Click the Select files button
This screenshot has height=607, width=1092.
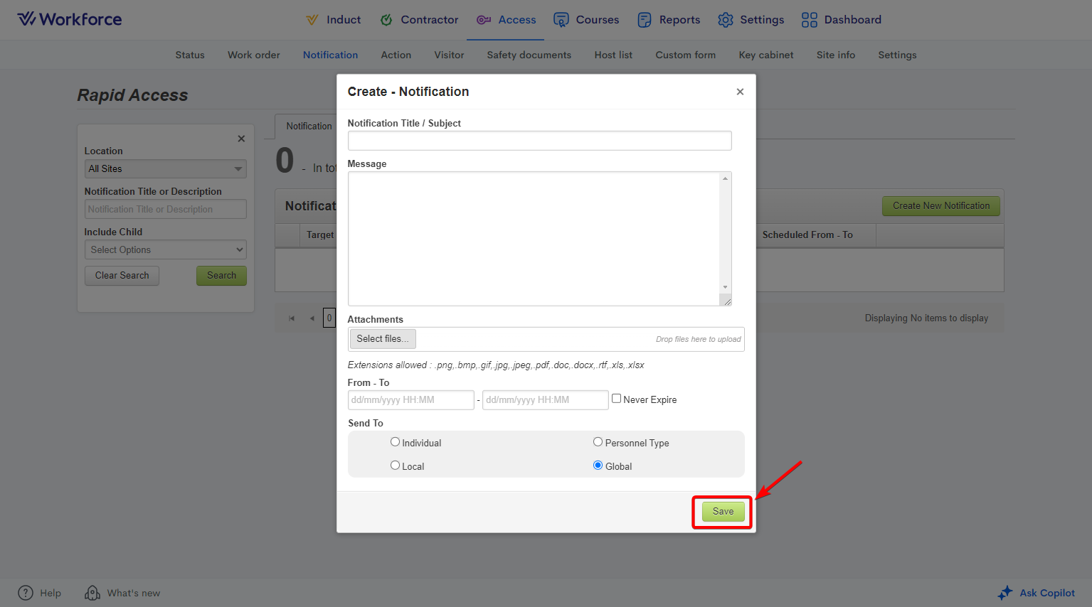point(383,339)
